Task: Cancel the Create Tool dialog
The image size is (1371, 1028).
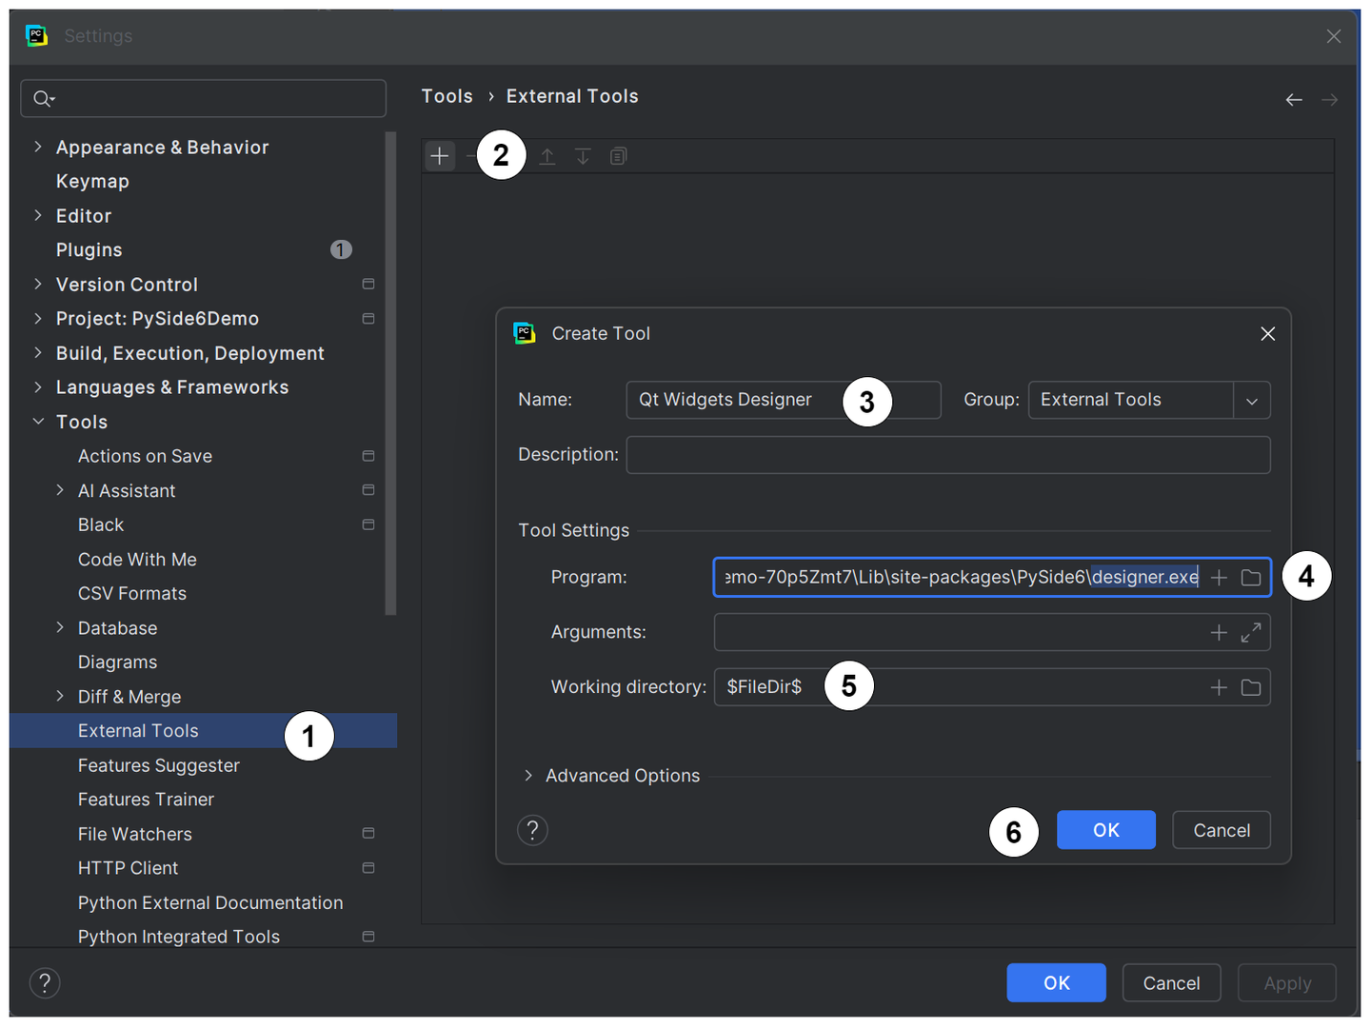Action: [x=1221, y=829]
